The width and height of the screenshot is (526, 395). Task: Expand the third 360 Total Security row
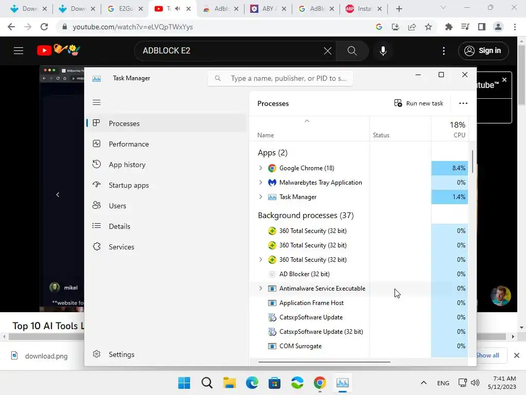[x=260, y=260]
